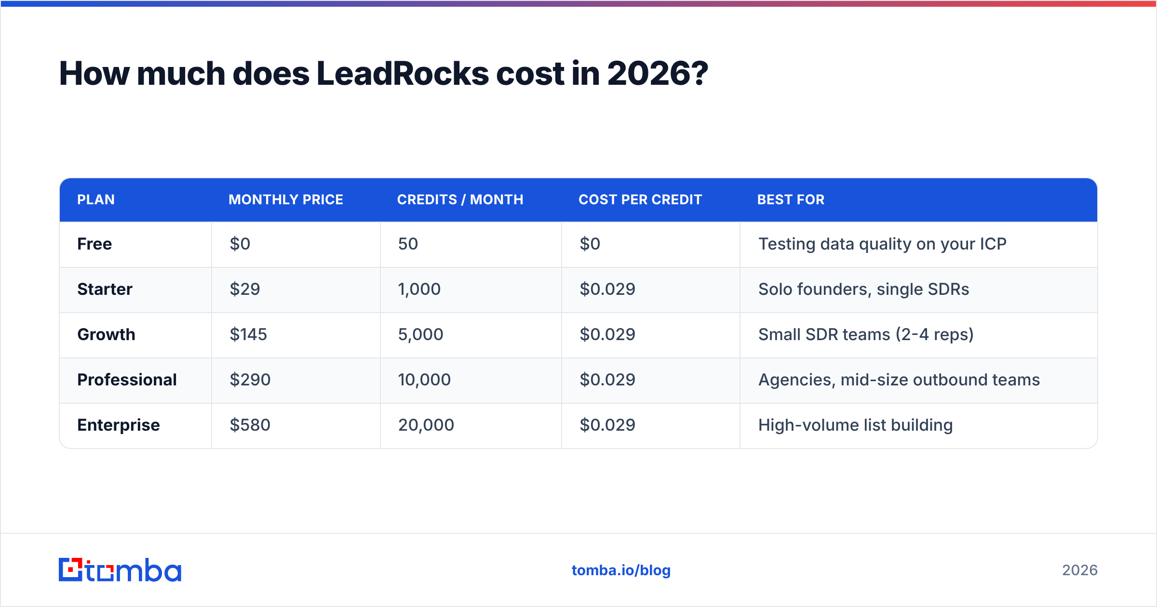Click 'Solo founders, single SDRs' cell

919,290
